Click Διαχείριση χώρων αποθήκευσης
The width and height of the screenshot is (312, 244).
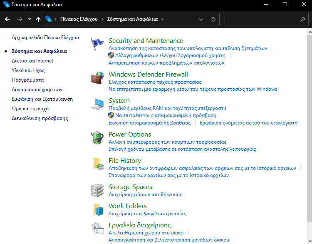(146, 194)
